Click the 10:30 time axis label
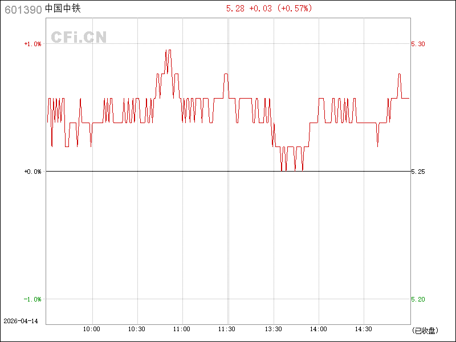The image size is (456, 342). (x=137, y=329)
